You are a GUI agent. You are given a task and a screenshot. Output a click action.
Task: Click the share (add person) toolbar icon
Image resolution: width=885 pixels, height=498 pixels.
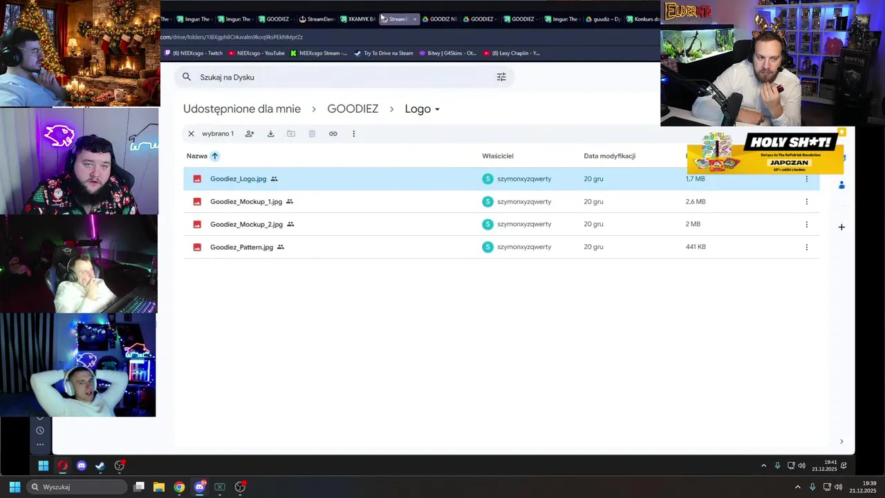coord(250,133)
